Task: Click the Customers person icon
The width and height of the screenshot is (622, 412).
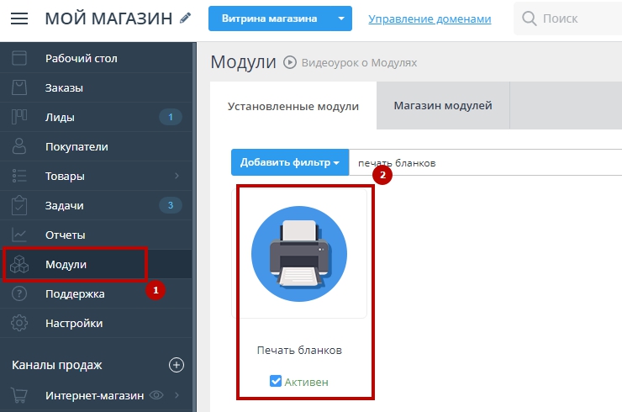Action: (x=20, y=147)
